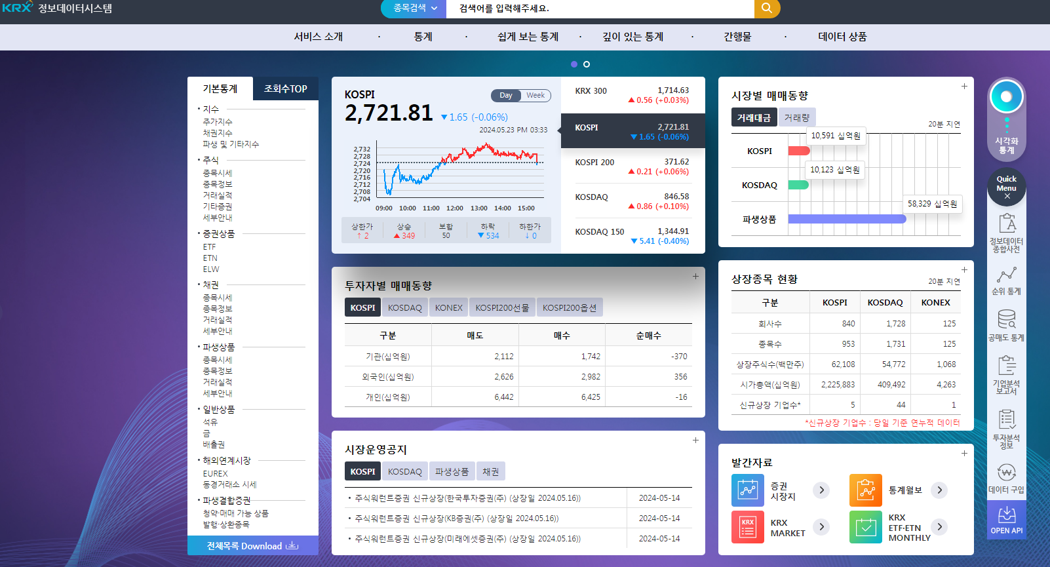
Task: Click the 전체목록 Download button
Action: pos(253,545)
